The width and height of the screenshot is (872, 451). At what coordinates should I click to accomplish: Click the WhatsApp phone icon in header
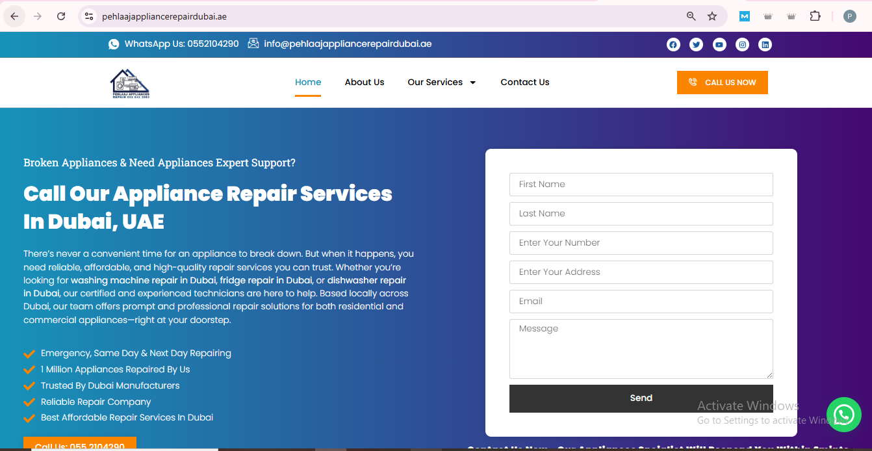click(x=114, y=43)
